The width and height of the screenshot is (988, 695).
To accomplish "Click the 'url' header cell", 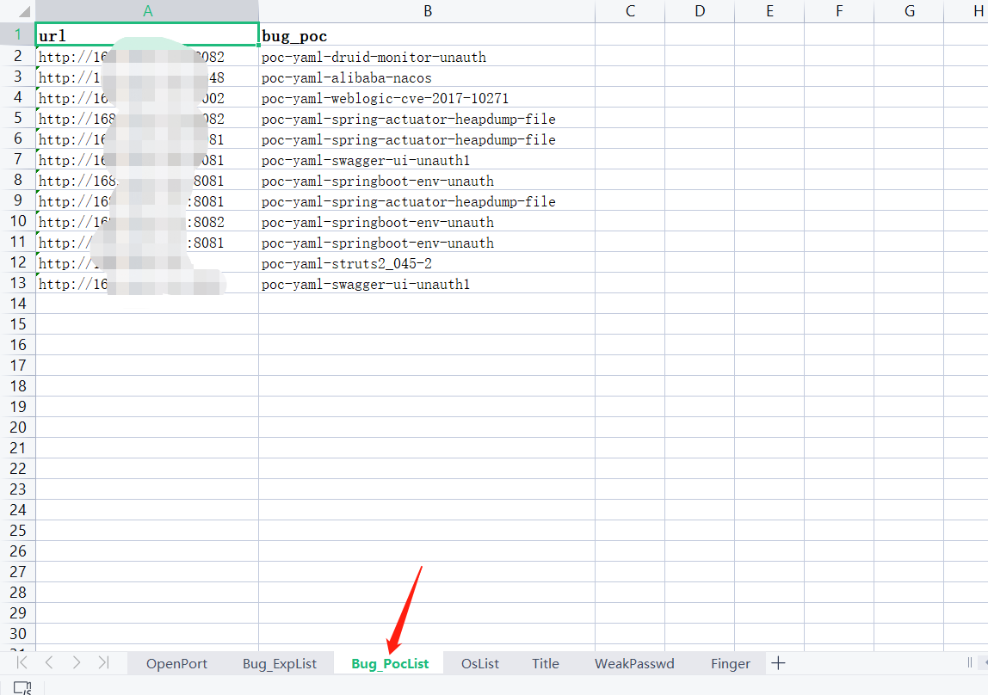I will click(x=147, y=34).
